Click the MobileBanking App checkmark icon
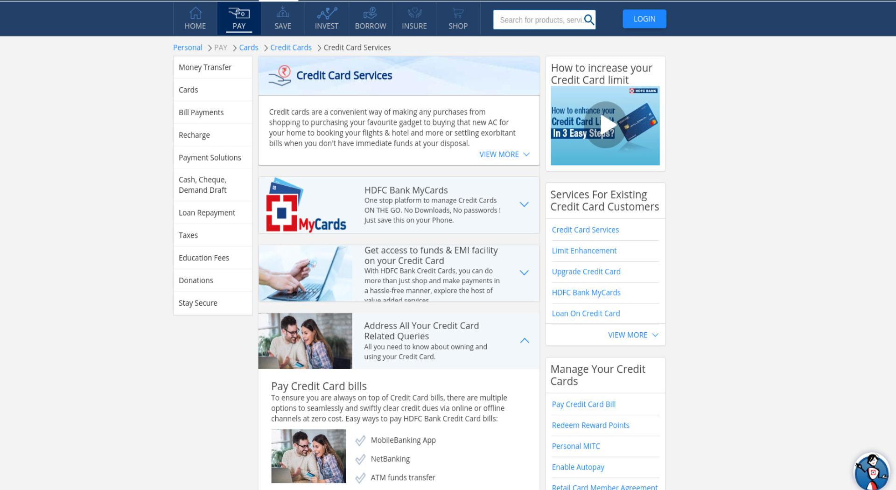The width and height of the screenshot is (896, 490). [360, 441]
